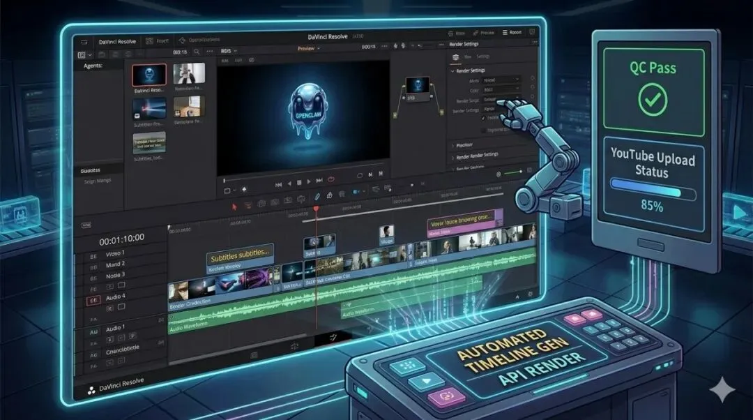Viewport: 753px width, 420px height.
Task: Select the red arrow selection tool
Action: 234,207
